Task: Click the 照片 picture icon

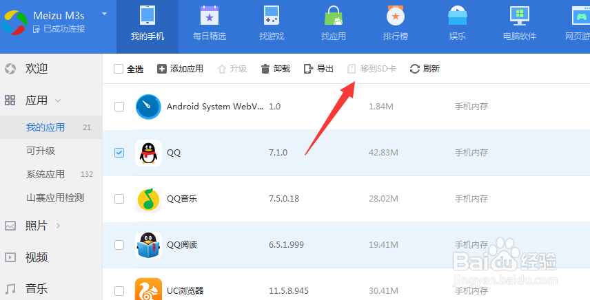Action: (10, 226)
